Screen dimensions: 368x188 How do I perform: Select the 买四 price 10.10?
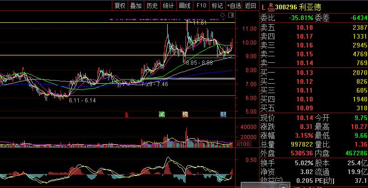[304, 100]
